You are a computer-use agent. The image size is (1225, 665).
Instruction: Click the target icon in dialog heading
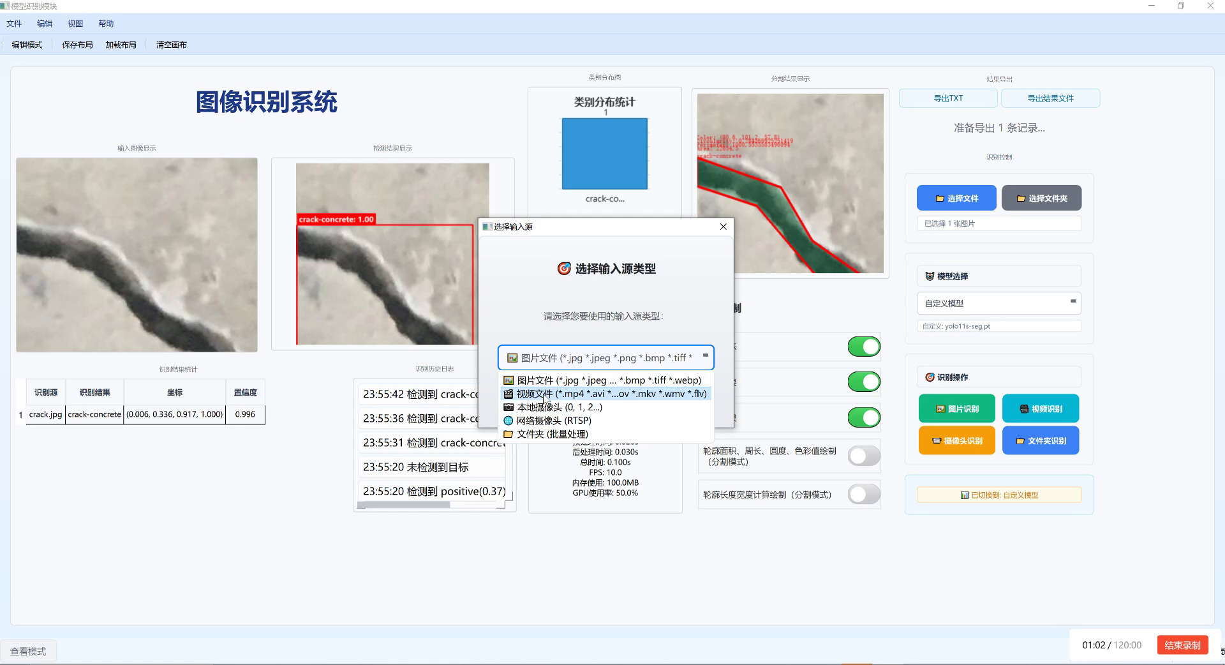click(564, 269)
